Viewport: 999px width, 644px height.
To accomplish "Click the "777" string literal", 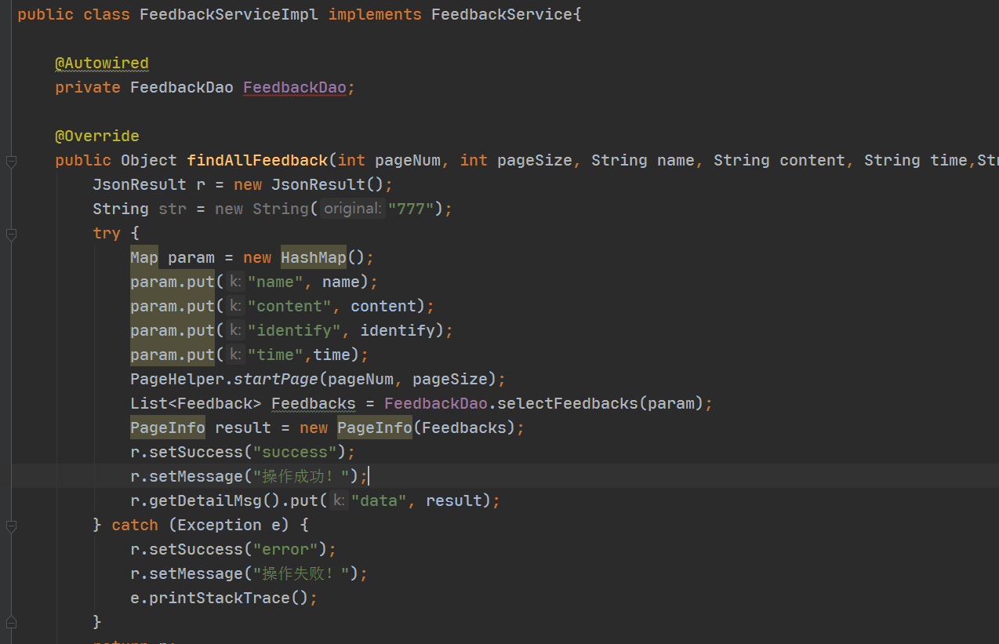I will (412, 209).
